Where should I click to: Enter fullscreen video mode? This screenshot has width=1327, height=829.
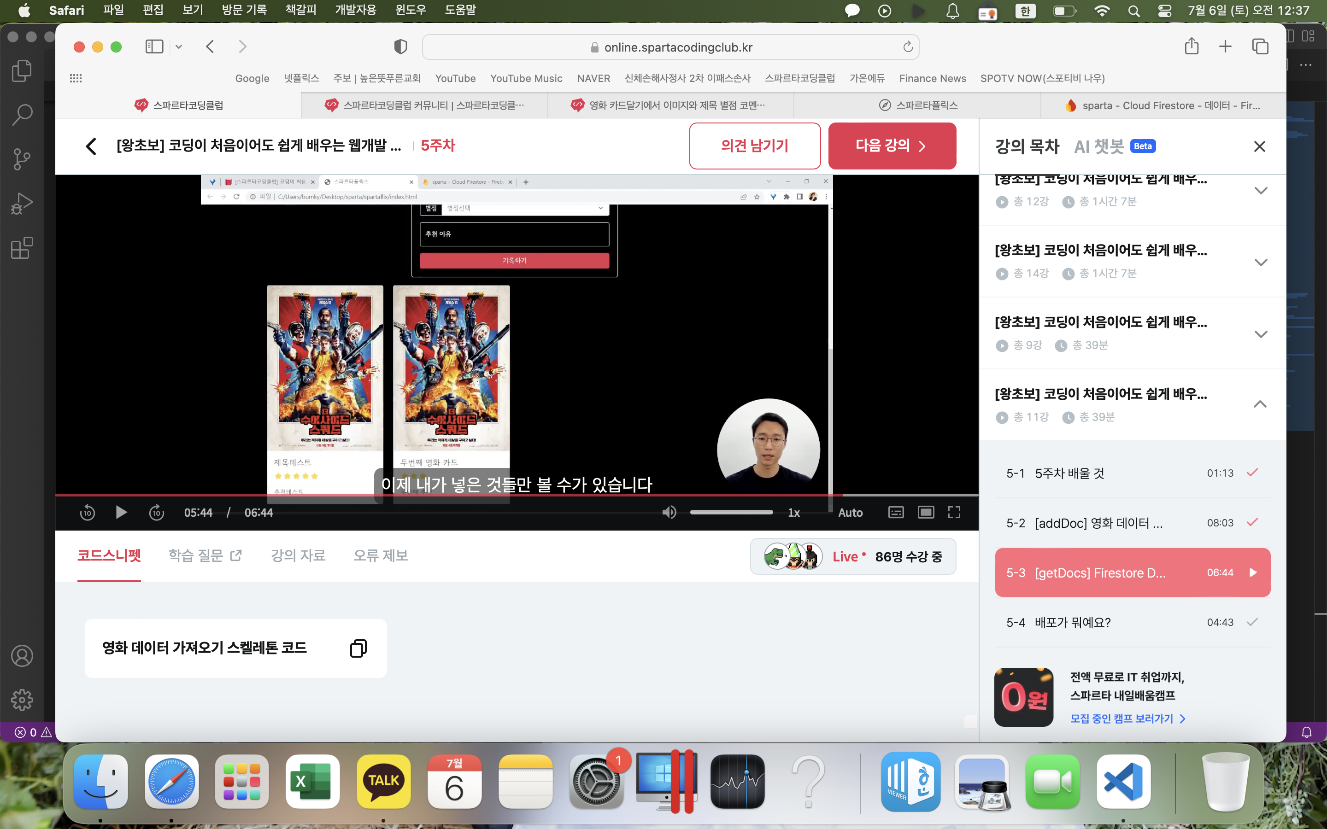click(x=954, y=512)
